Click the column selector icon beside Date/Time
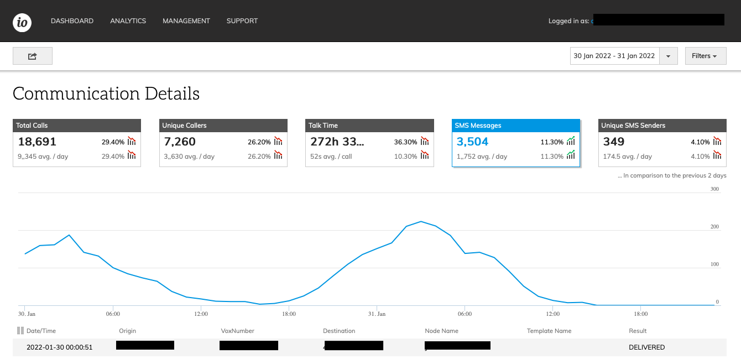 [x=21, y=331]
